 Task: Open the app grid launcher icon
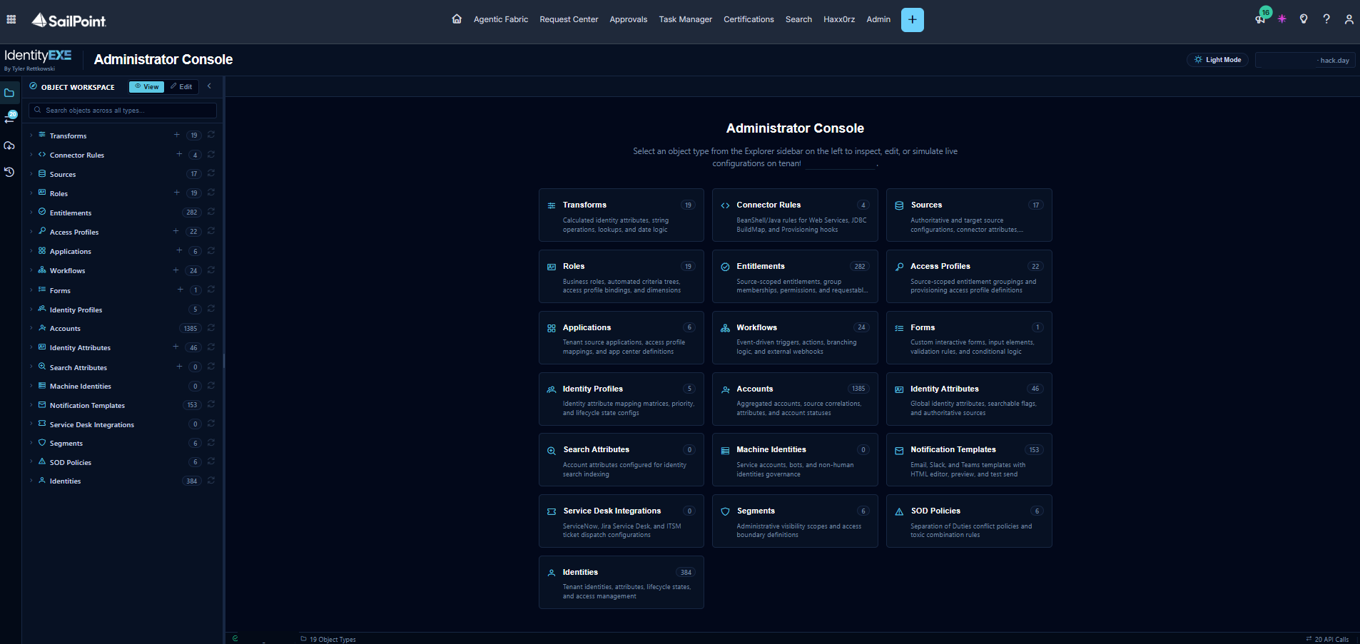click(11, 19)
